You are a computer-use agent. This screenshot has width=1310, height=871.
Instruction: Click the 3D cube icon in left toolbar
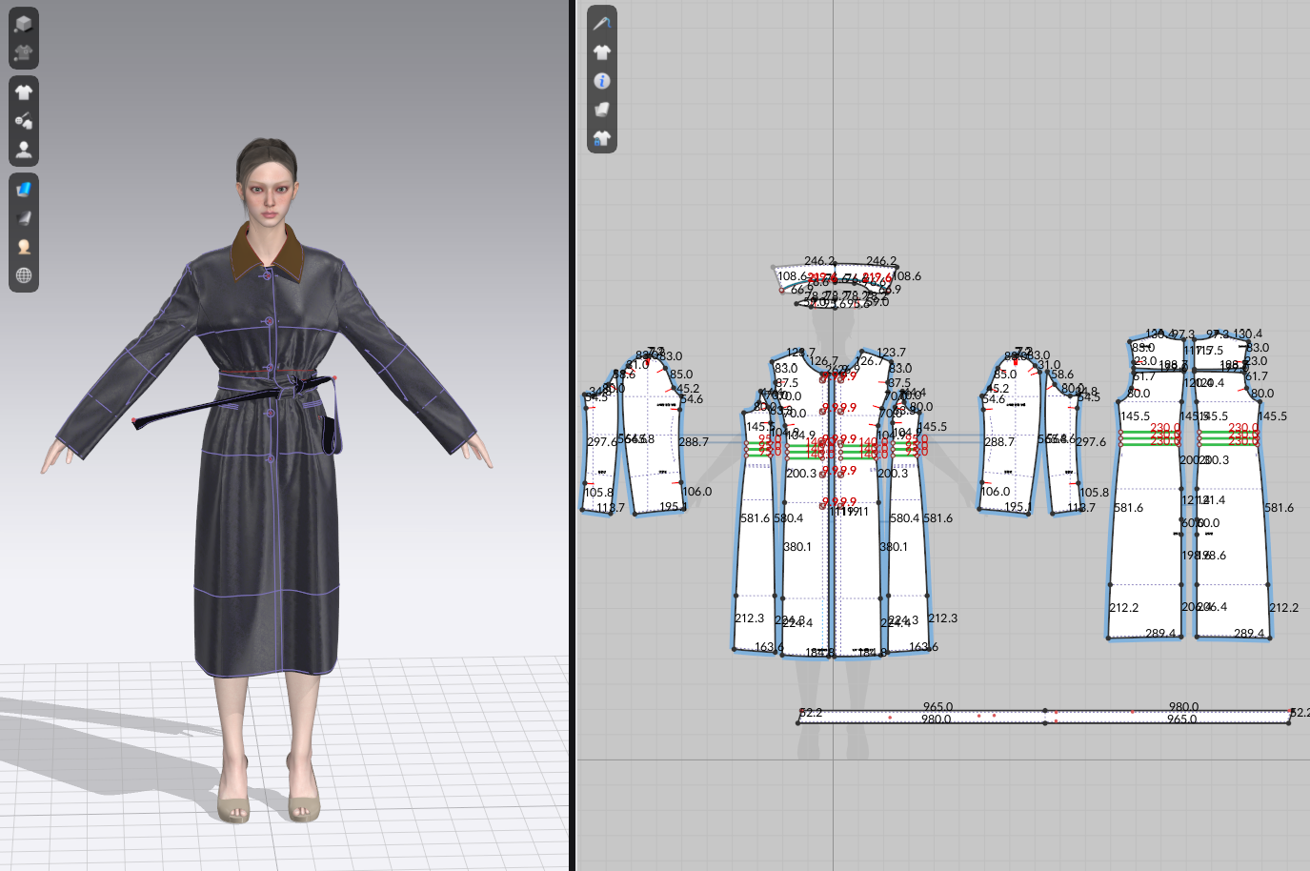24,23
